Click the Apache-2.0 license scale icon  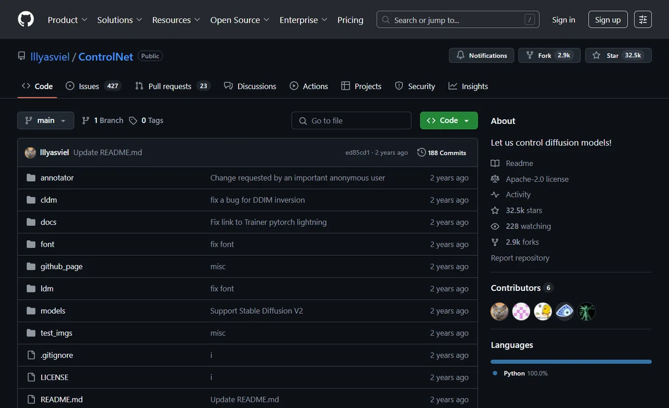point(495,179)
